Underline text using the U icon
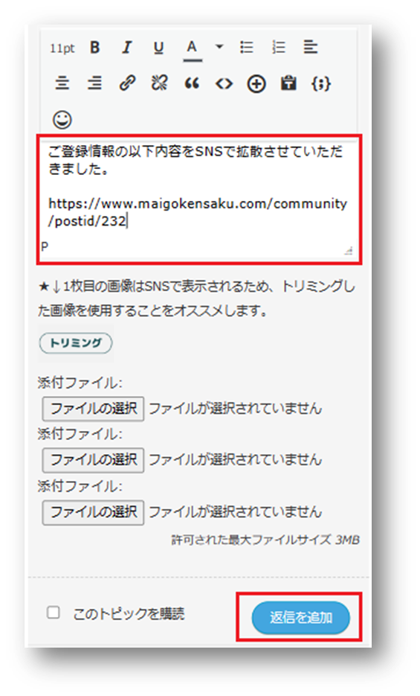This screenshot has height=696, width=420. [x=158, y=48]
